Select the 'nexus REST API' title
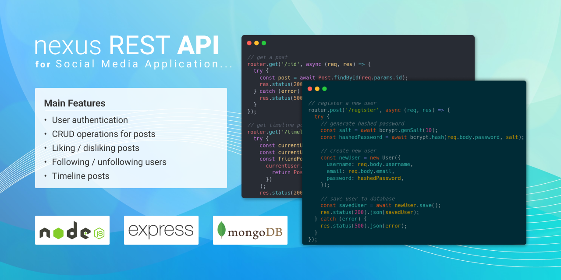Viewport: 561px width, 280px height. [127, 45]
